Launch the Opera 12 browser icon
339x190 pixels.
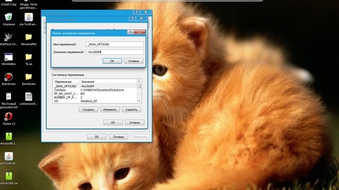8,117
